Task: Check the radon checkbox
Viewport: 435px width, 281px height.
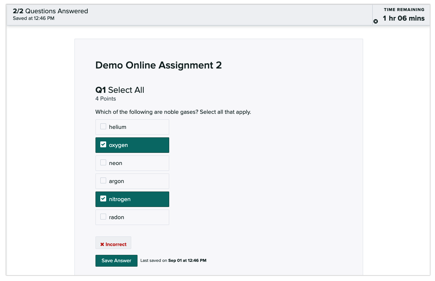Action: tap(103, 217)
